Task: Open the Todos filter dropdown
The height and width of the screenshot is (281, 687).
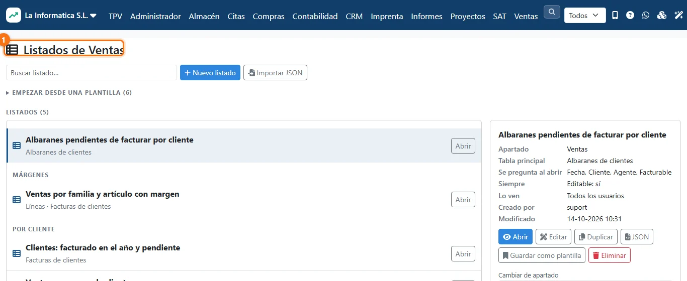Action: click(x=585, y=16)
